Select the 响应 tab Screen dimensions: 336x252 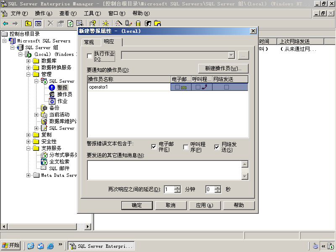(x=111, y=42)
